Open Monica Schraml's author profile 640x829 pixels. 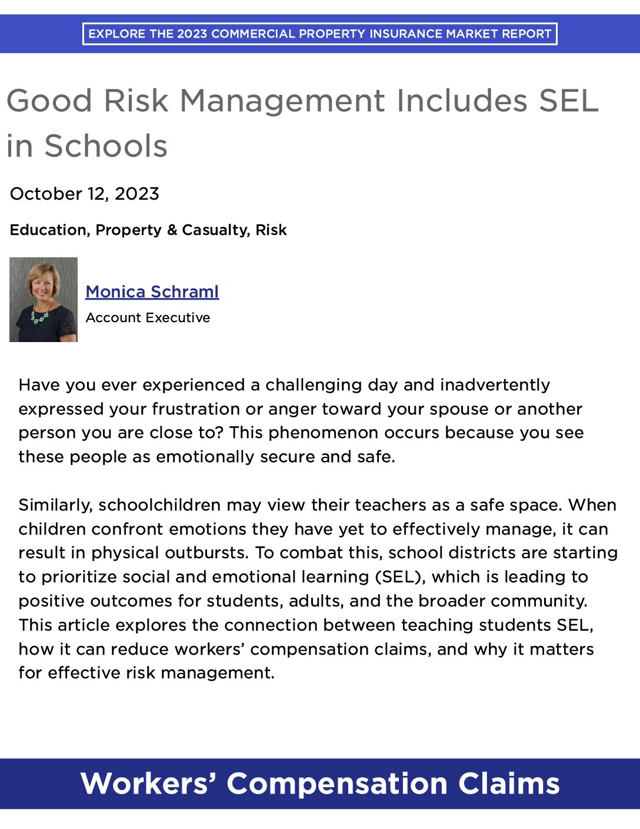click(152, 291)
